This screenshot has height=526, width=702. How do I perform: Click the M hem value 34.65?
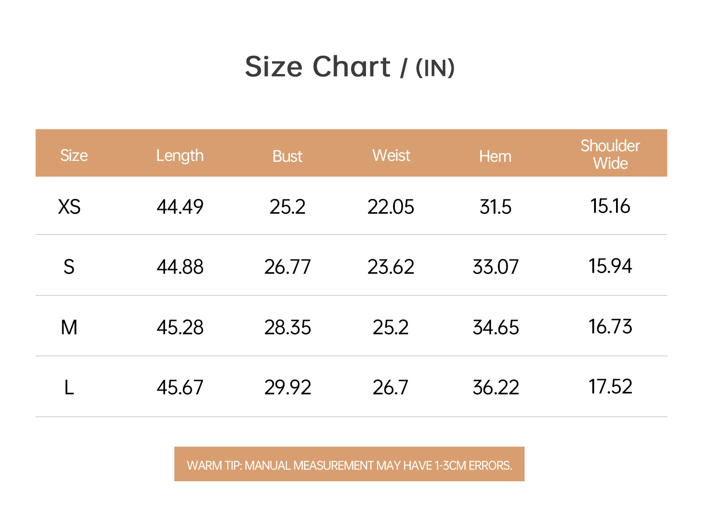(495, 327)
